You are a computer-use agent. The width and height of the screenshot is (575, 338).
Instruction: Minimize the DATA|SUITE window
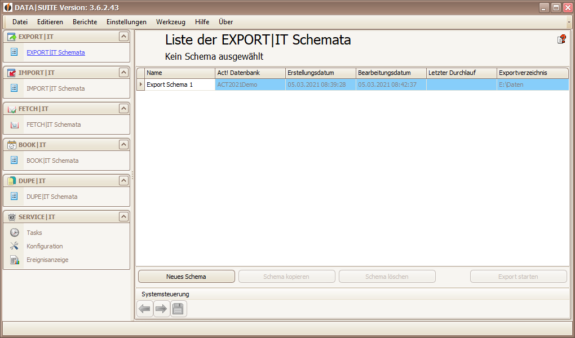click(544, 7)
